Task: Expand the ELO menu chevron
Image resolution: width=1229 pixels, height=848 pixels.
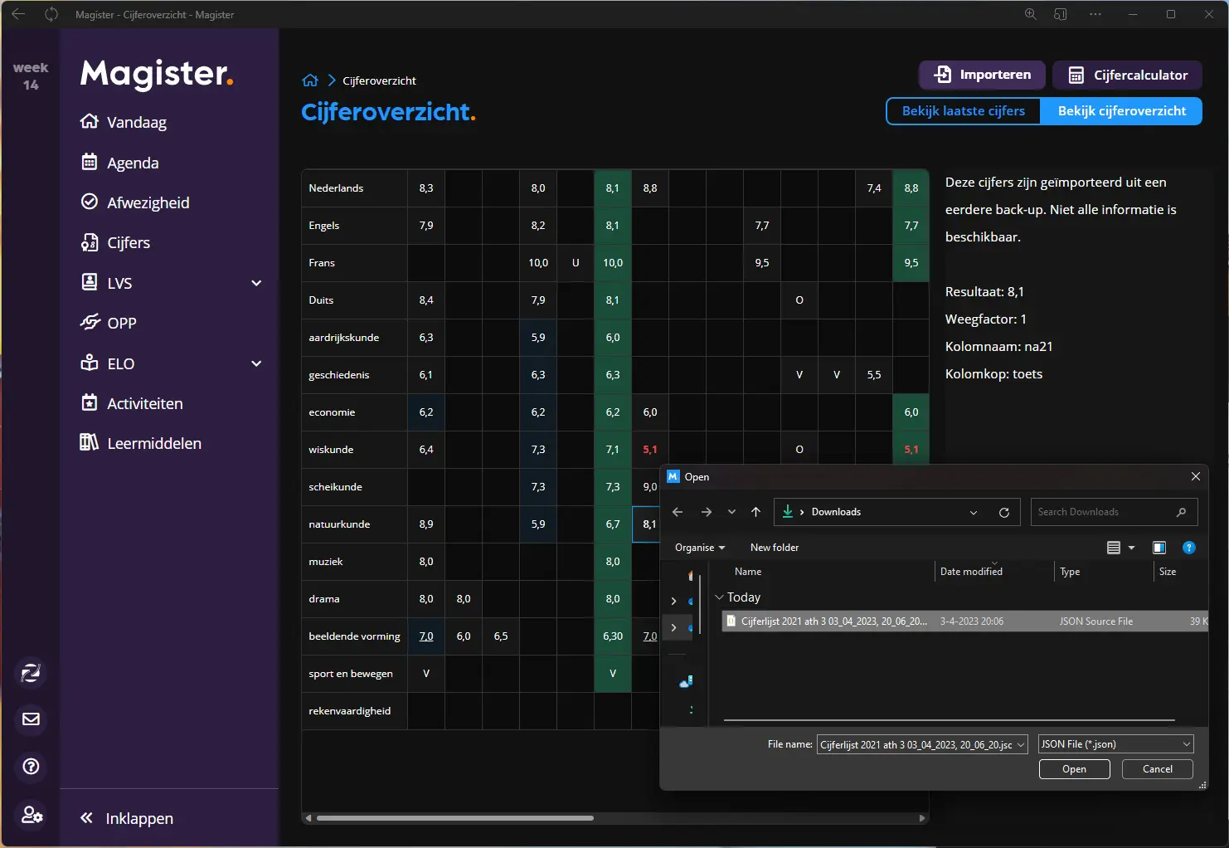Action: tap(256, 363)
